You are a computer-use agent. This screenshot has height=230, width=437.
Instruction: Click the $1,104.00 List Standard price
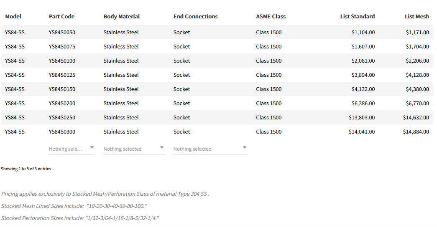click(x=363, y=33)
